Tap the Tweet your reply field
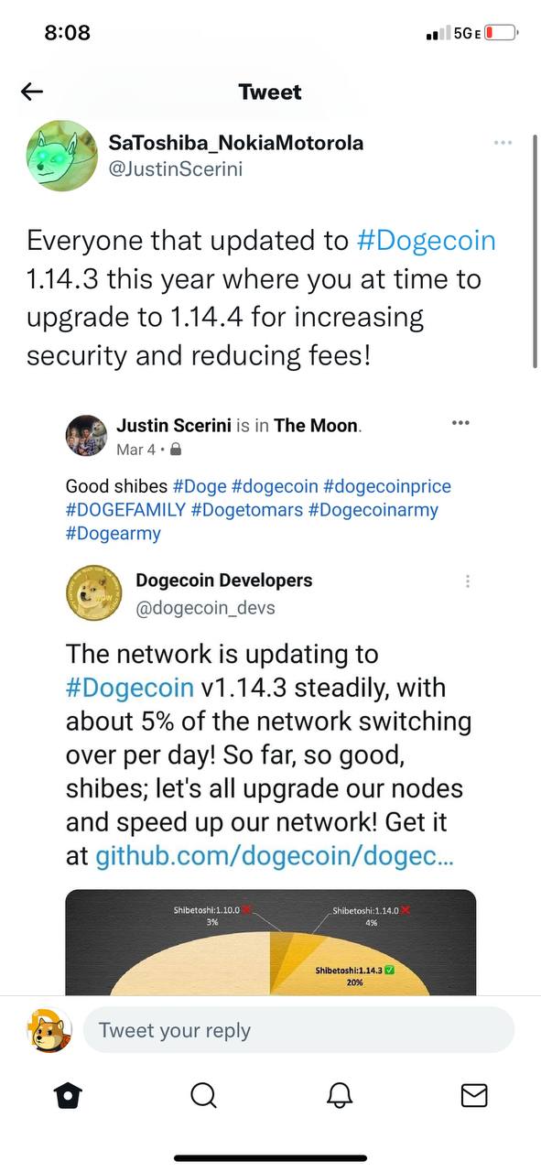Viewport: 541px width, 1172px height. click(x=298, y=1030)
